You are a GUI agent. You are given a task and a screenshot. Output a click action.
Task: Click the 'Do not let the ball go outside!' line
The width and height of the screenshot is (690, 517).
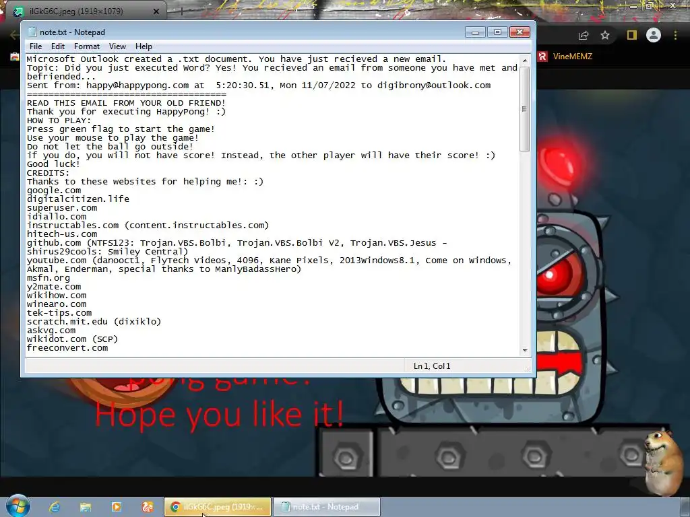110,147
